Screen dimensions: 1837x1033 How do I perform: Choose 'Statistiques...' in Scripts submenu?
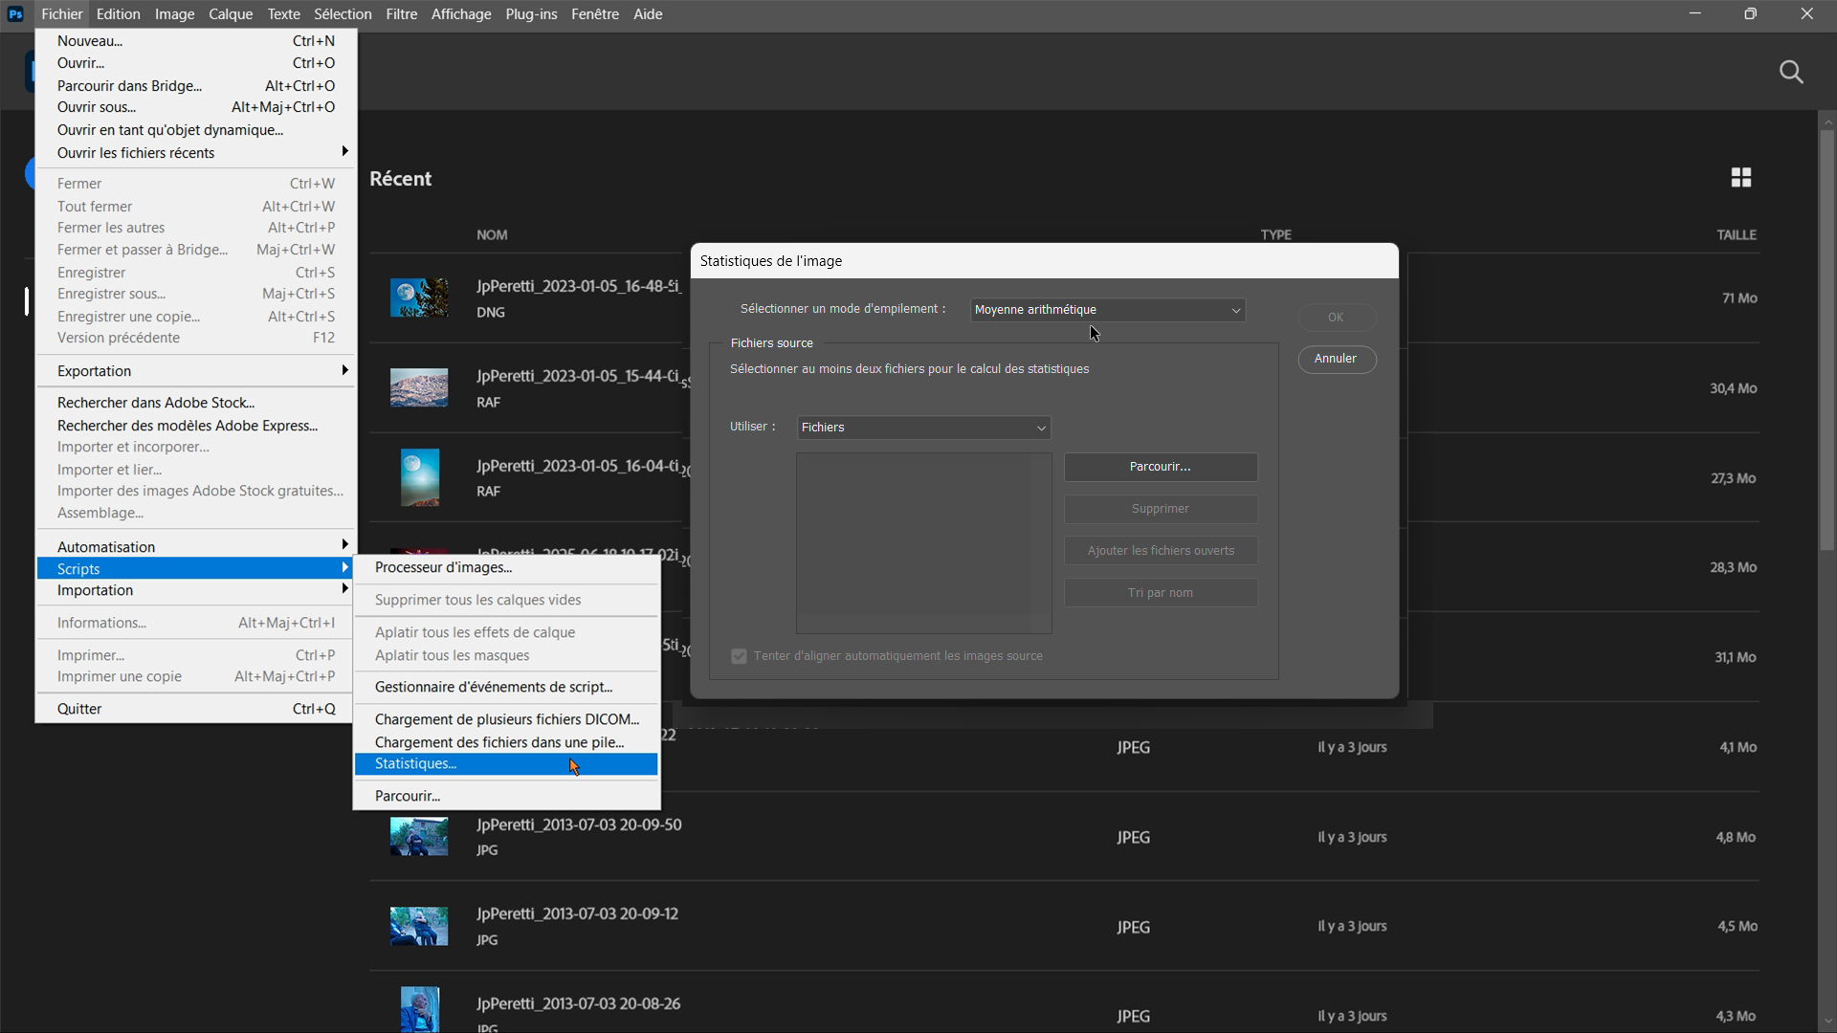(x=506, y=764)
